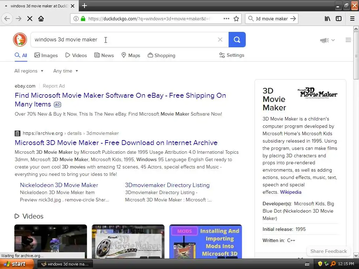The height and width of the screenshot is (269, 359).
Task: Switch to the Videos tab
Action: [76, 55]
